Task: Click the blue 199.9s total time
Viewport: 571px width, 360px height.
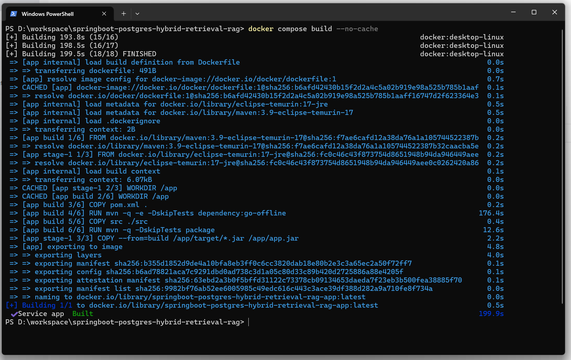Action: click(x=491, y=314)
